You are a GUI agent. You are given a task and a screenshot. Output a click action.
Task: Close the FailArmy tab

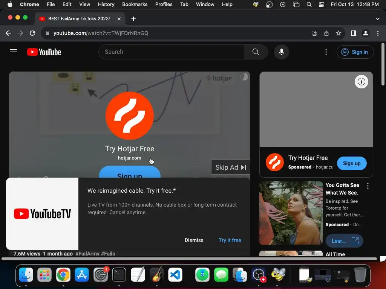pyautogui.click(x=119, y=19)
